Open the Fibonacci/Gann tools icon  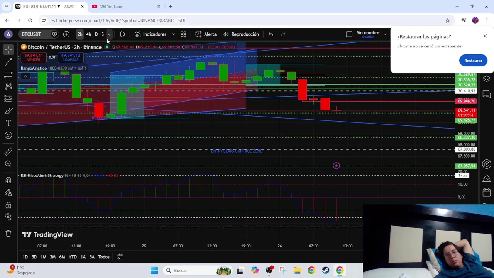pos(8,74)
